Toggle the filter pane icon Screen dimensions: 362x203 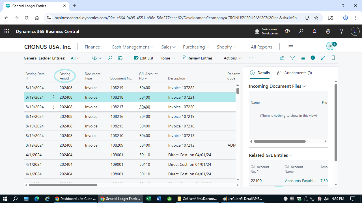(x=292, y=58)
